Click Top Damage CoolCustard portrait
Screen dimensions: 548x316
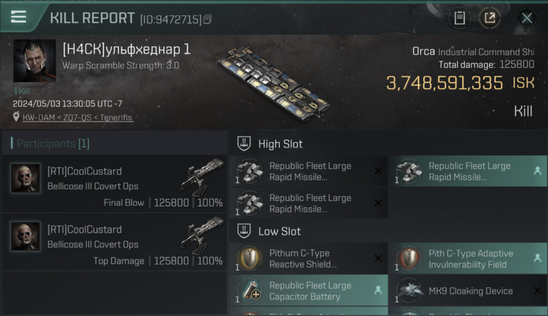(x=25, y=236)
